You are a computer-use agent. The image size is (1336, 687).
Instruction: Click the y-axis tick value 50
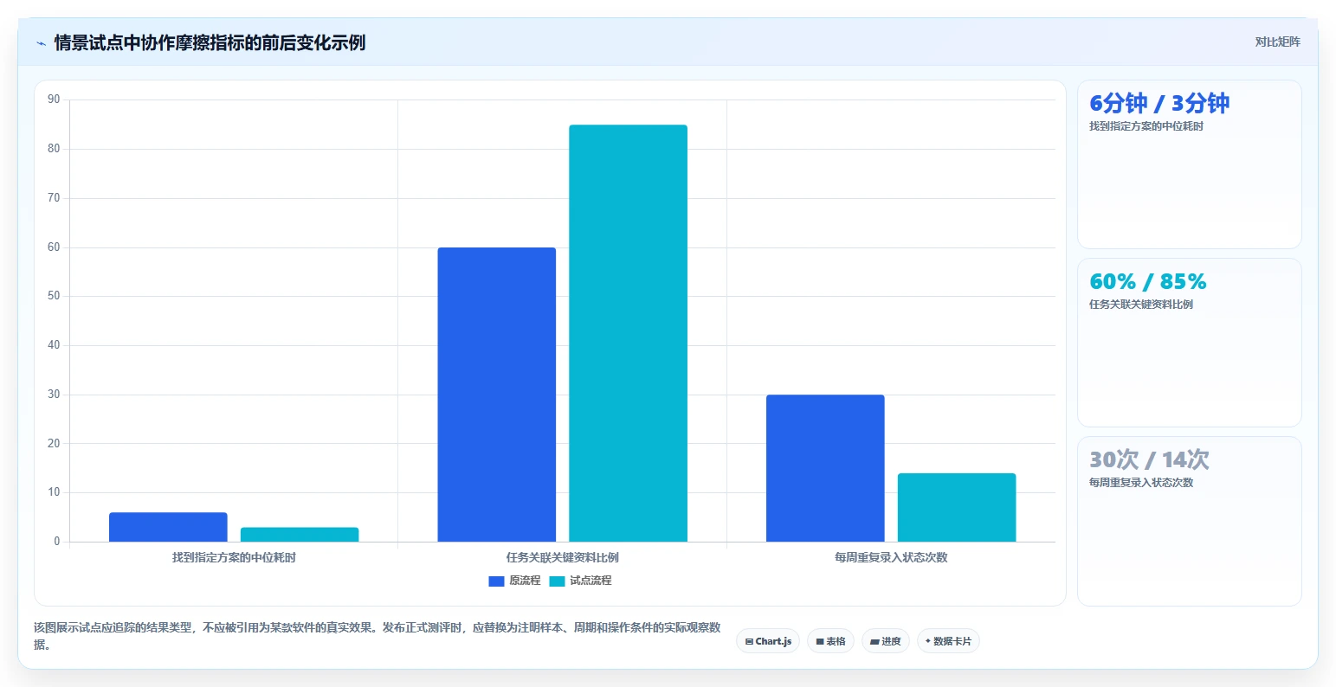tap(55, 296)
